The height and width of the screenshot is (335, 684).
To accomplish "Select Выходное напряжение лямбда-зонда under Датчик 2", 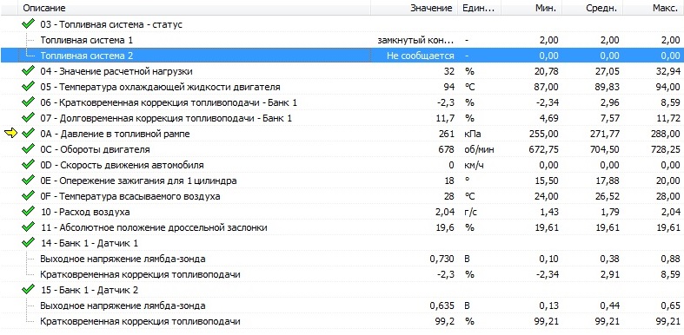I will tap(342, 305).
